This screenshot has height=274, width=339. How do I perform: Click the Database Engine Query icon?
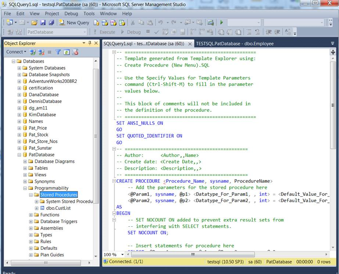(97, 22)
